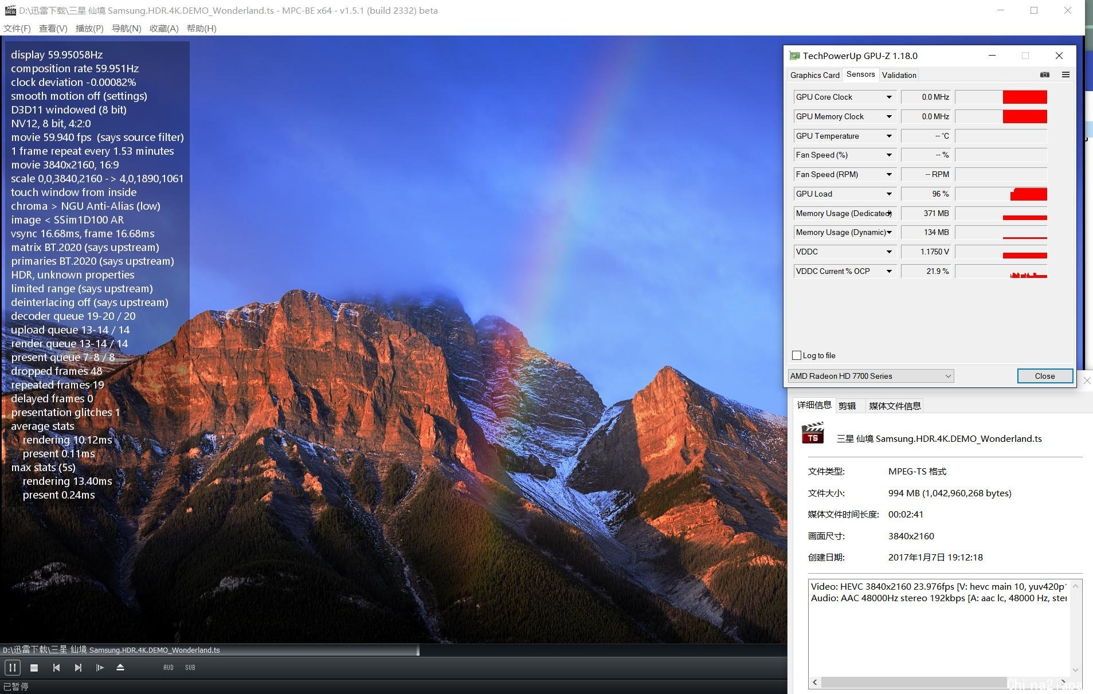This screenshot has height=694, width=1093.
Task: Stop video playback
Action: click(x=34, y=668)
